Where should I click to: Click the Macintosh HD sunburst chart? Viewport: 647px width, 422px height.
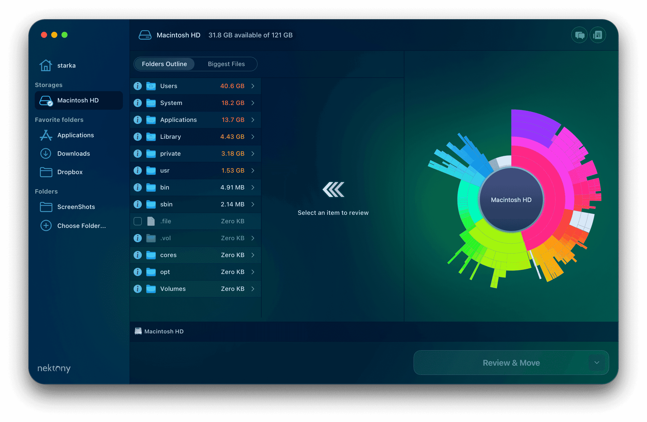pos(511,200)
